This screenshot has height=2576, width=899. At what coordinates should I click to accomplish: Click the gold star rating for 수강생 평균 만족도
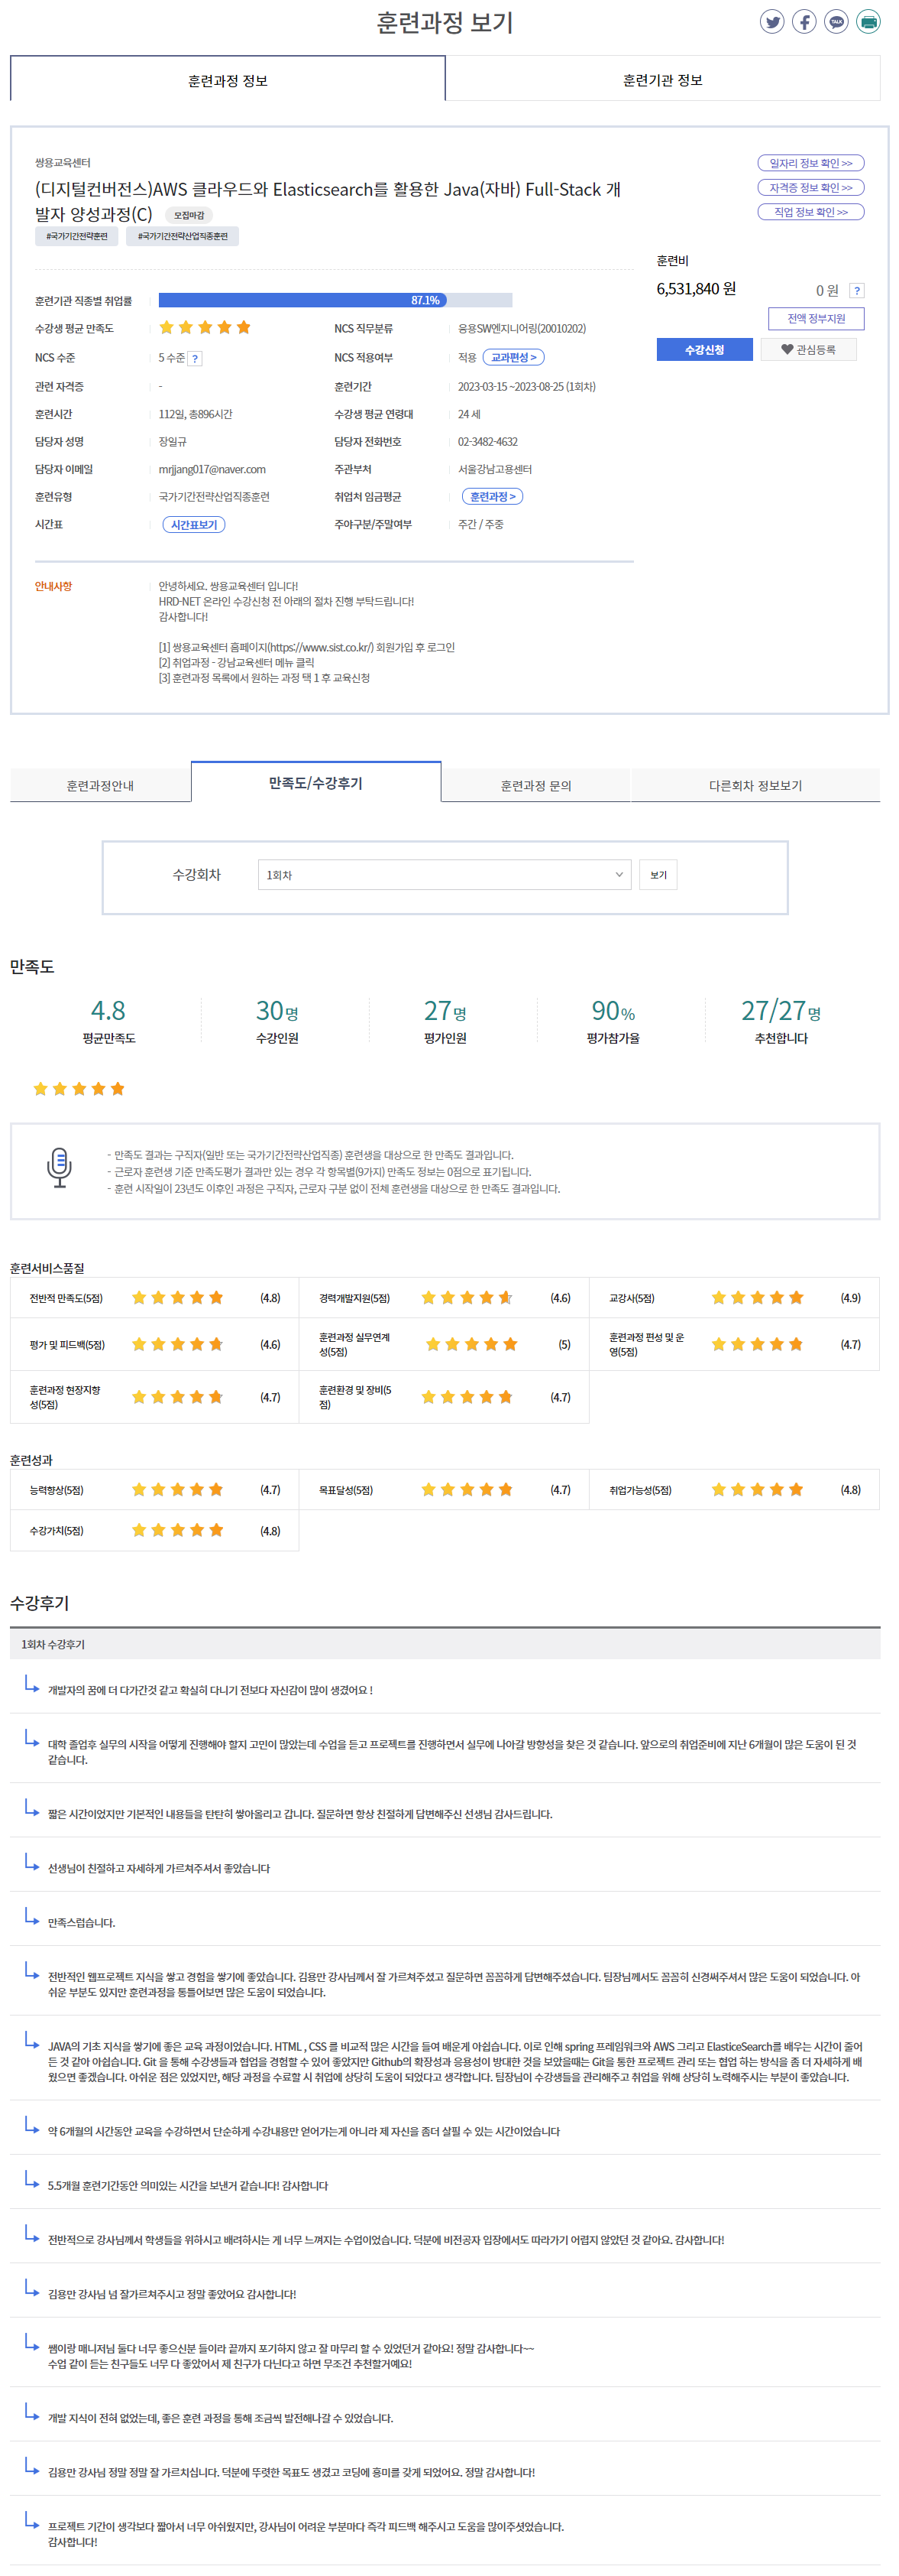point(205,328)
